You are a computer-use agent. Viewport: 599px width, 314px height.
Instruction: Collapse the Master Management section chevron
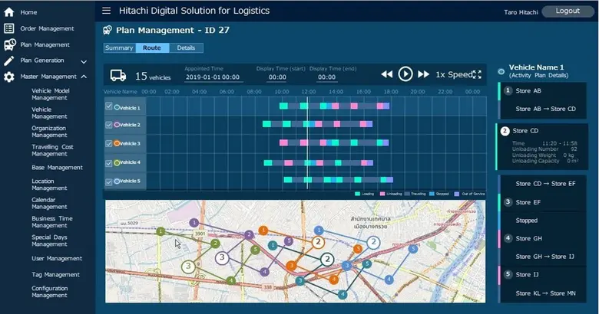coord(84,77)
